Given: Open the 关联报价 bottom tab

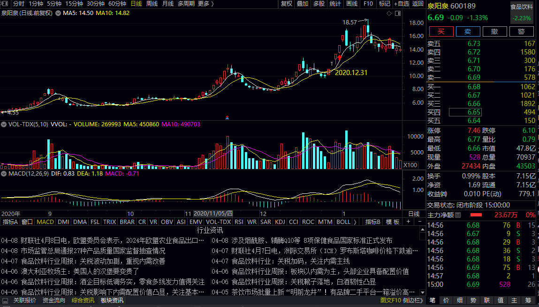Looking at the screenshot, I should (24, 300).
